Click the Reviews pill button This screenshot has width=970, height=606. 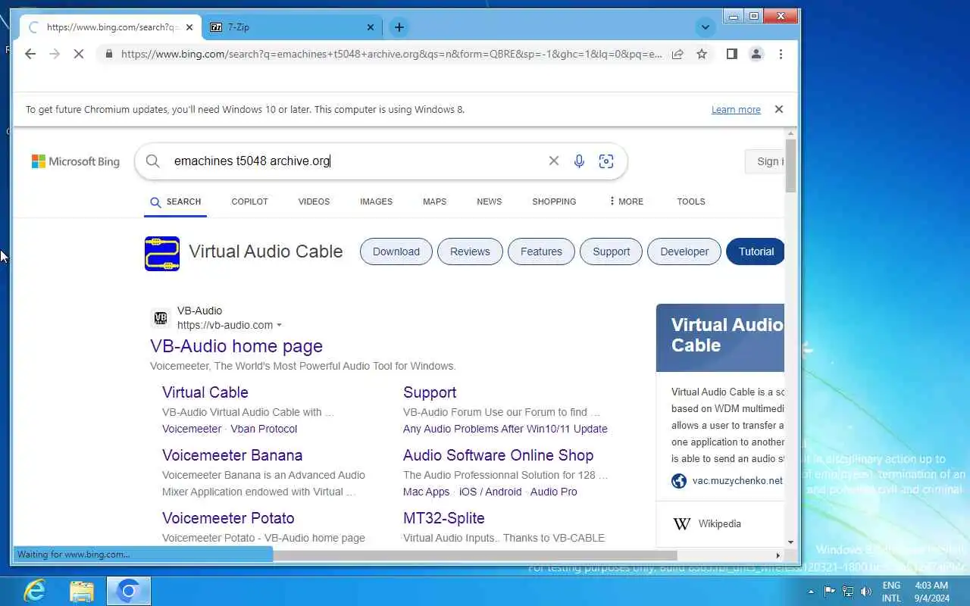point(470,251)
